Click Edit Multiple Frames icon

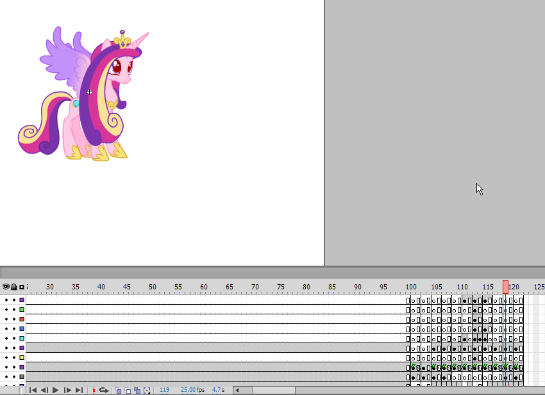137,390
